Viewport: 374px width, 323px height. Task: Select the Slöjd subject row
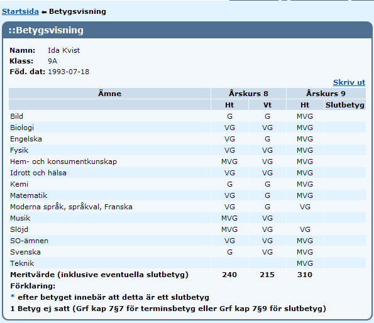(187, 229)
